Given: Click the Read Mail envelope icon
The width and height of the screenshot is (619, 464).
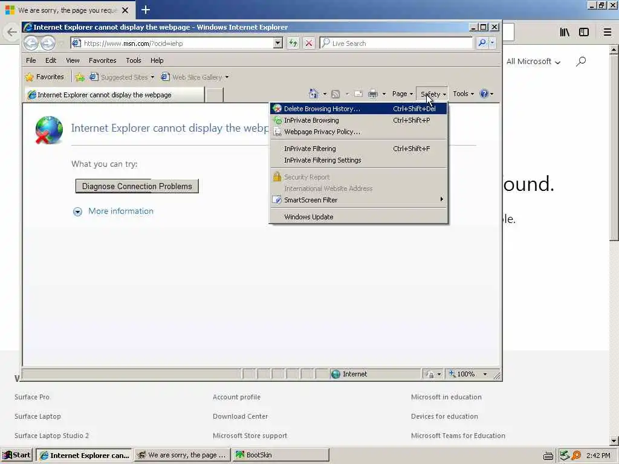Looking at the screenshot, I should [358, 94].
